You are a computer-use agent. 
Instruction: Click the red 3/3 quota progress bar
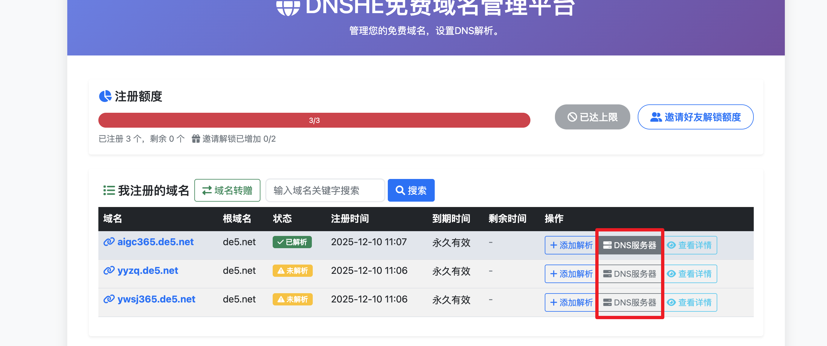(x=314, y=120)
